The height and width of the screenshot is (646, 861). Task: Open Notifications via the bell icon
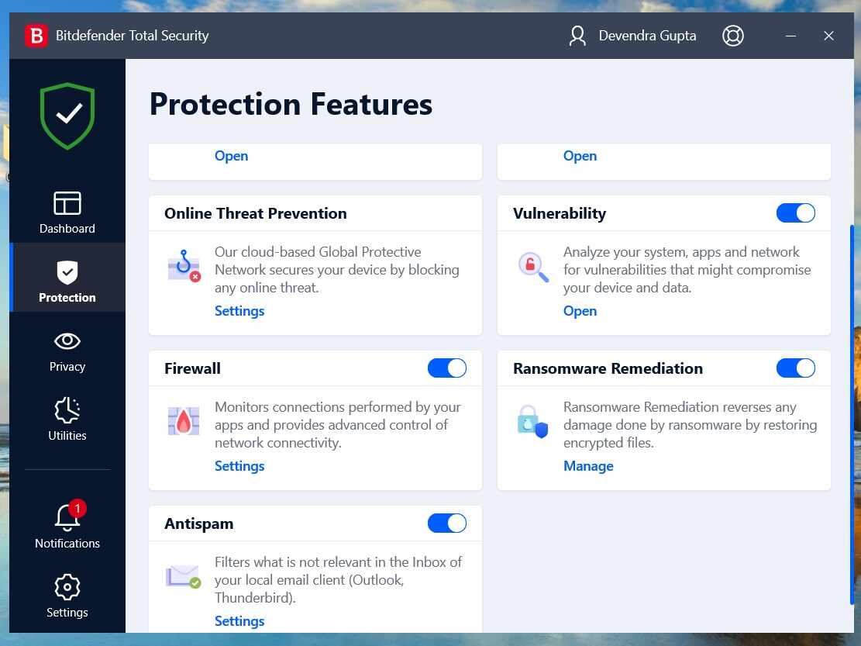67,516
